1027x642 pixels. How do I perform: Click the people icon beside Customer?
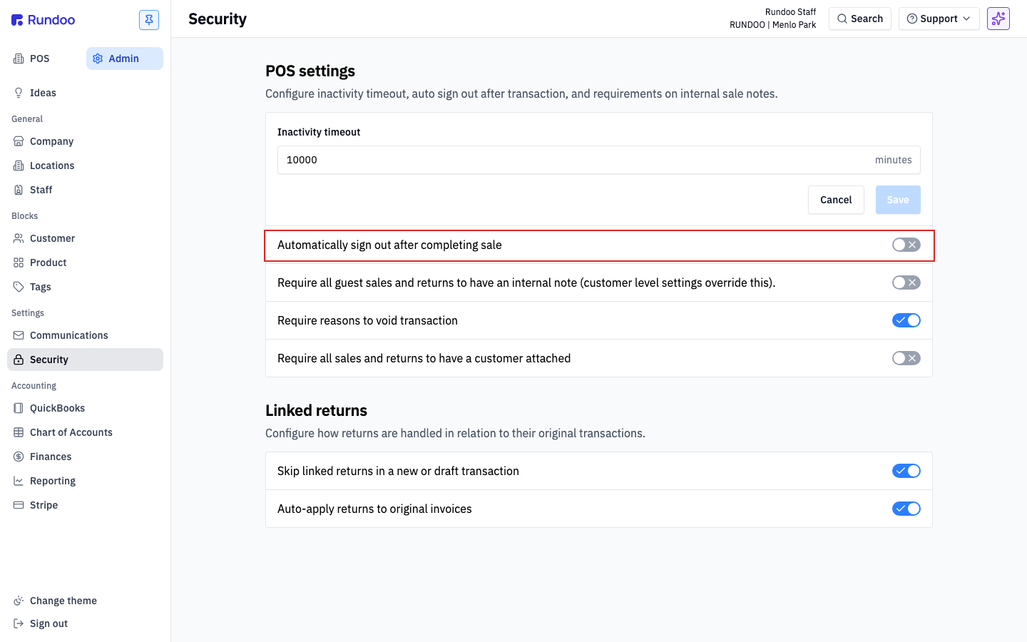click(19, 238)
